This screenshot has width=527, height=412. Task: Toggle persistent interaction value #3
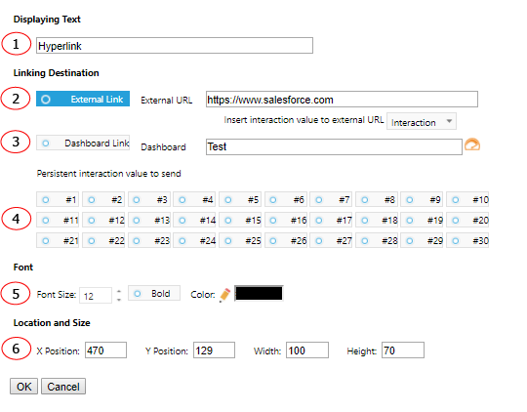point(149,199)
